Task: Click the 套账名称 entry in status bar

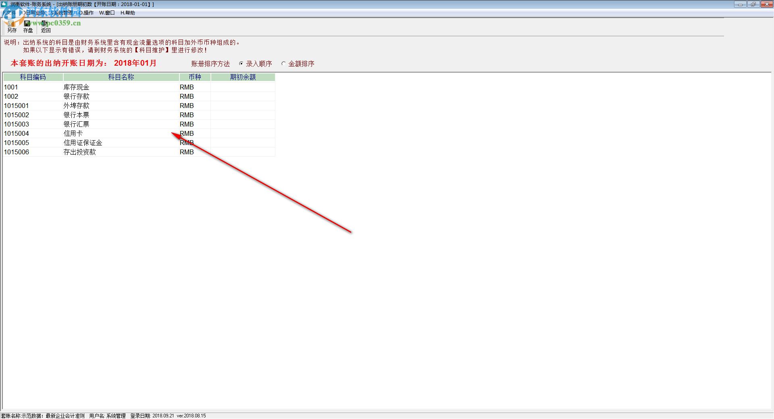Action: [43, 416]
